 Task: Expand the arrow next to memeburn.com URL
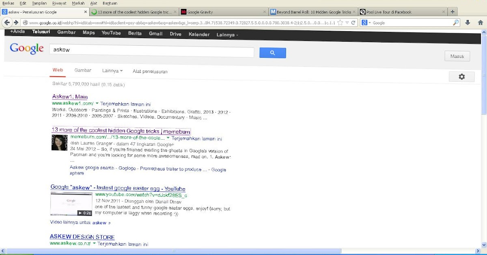click(168, 138)
